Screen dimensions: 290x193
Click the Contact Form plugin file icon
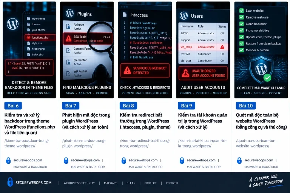point(68,51)
